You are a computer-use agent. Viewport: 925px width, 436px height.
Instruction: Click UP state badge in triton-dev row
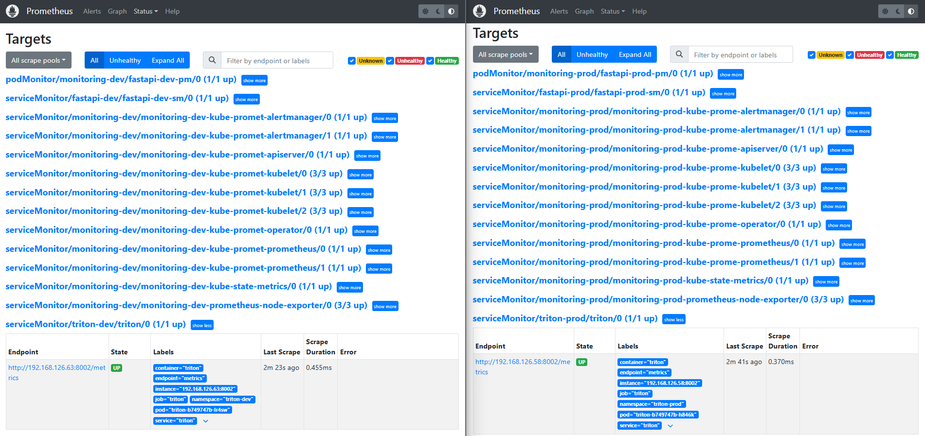coord(116,368)
